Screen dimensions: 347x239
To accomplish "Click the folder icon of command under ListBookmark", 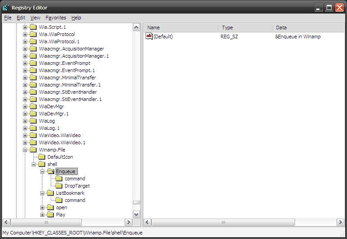I will pyautogui.click(x=59, y=200).
